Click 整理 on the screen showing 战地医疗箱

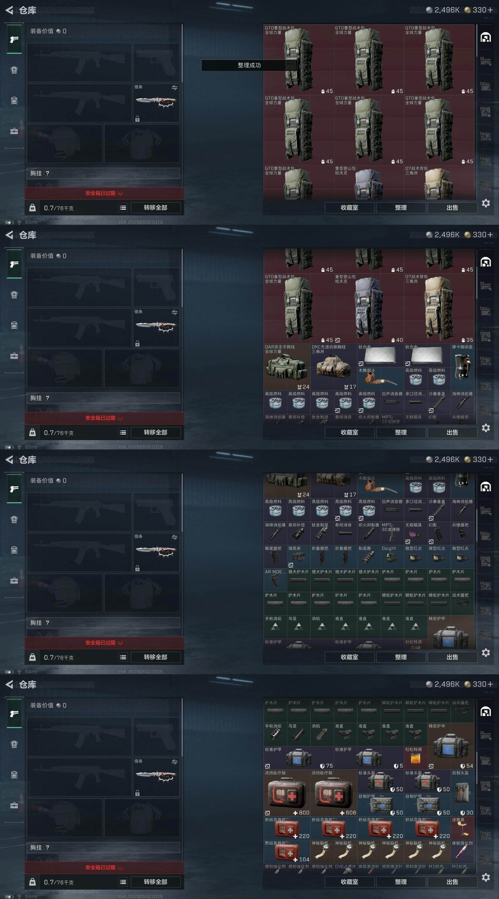coord(401,882)
